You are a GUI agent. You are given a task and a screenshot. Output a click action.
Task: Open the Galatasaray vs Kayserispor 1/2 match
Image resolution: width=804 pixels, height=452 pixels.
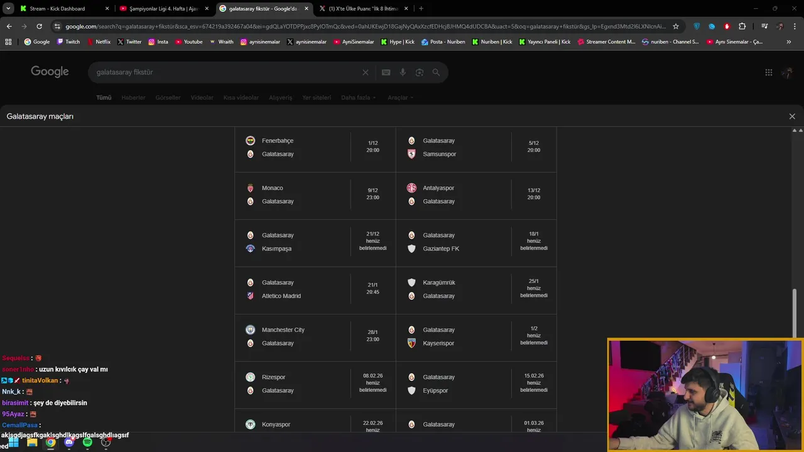coord(476,336)
